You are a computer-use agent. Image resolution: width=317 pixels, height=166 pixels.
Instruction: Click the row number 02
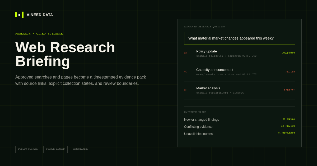point(186,72)
